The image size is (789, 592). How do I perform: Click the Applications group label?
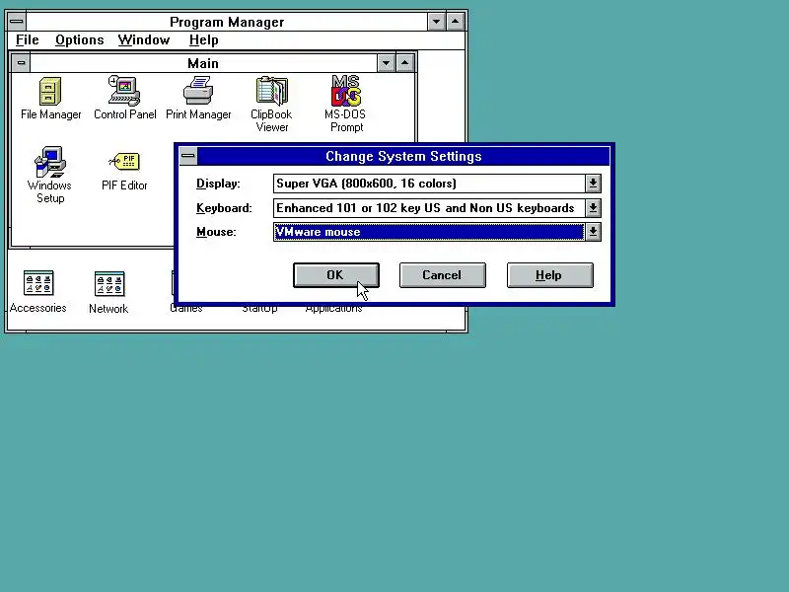pos(333,308)
